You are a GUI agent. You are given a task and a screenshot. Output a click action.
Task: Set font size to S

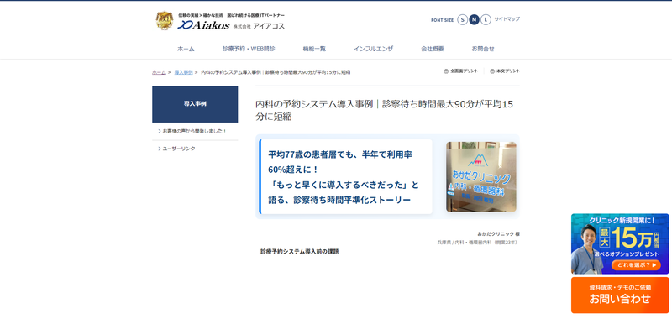click(463, 19)
